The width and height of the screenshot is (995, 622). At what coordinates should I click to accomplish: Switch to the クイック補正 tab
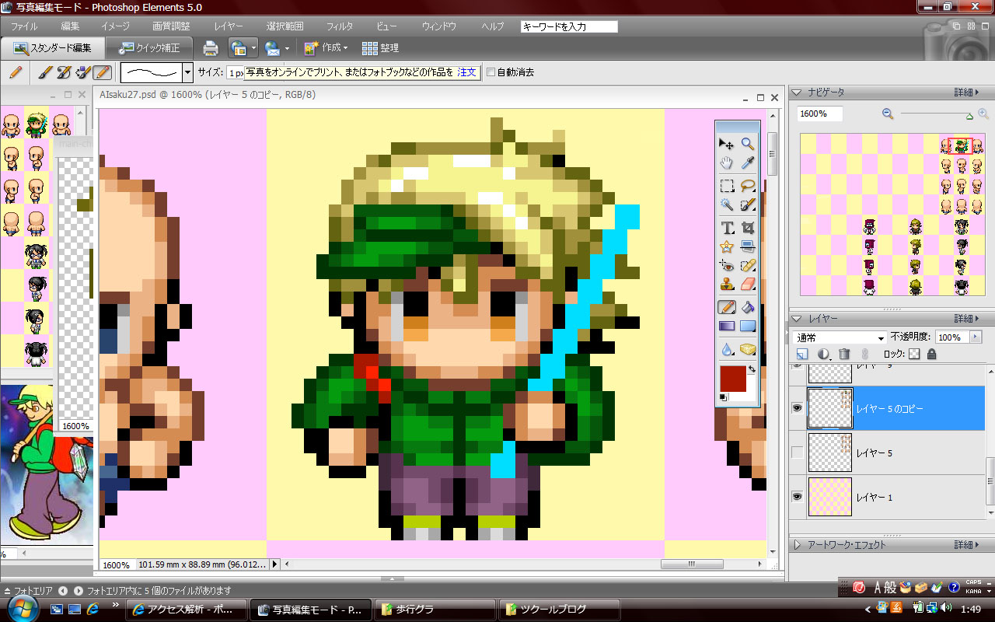coord(149,48)
